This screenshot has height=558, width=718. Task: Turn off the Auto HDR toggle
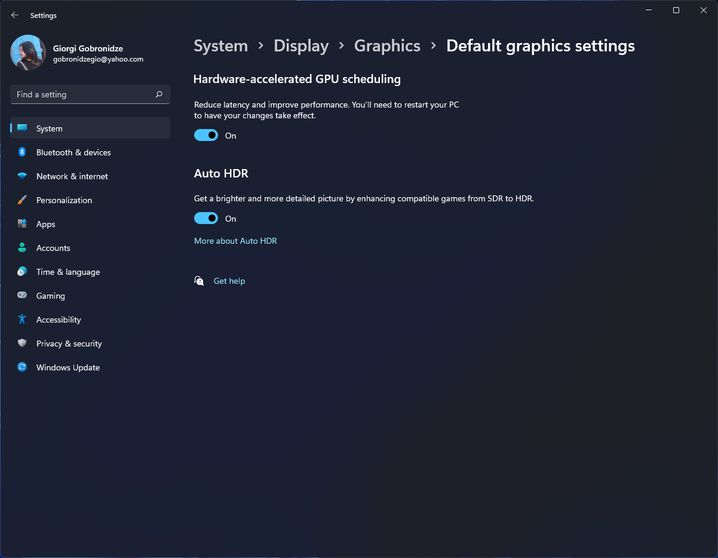tap(206, 219)
